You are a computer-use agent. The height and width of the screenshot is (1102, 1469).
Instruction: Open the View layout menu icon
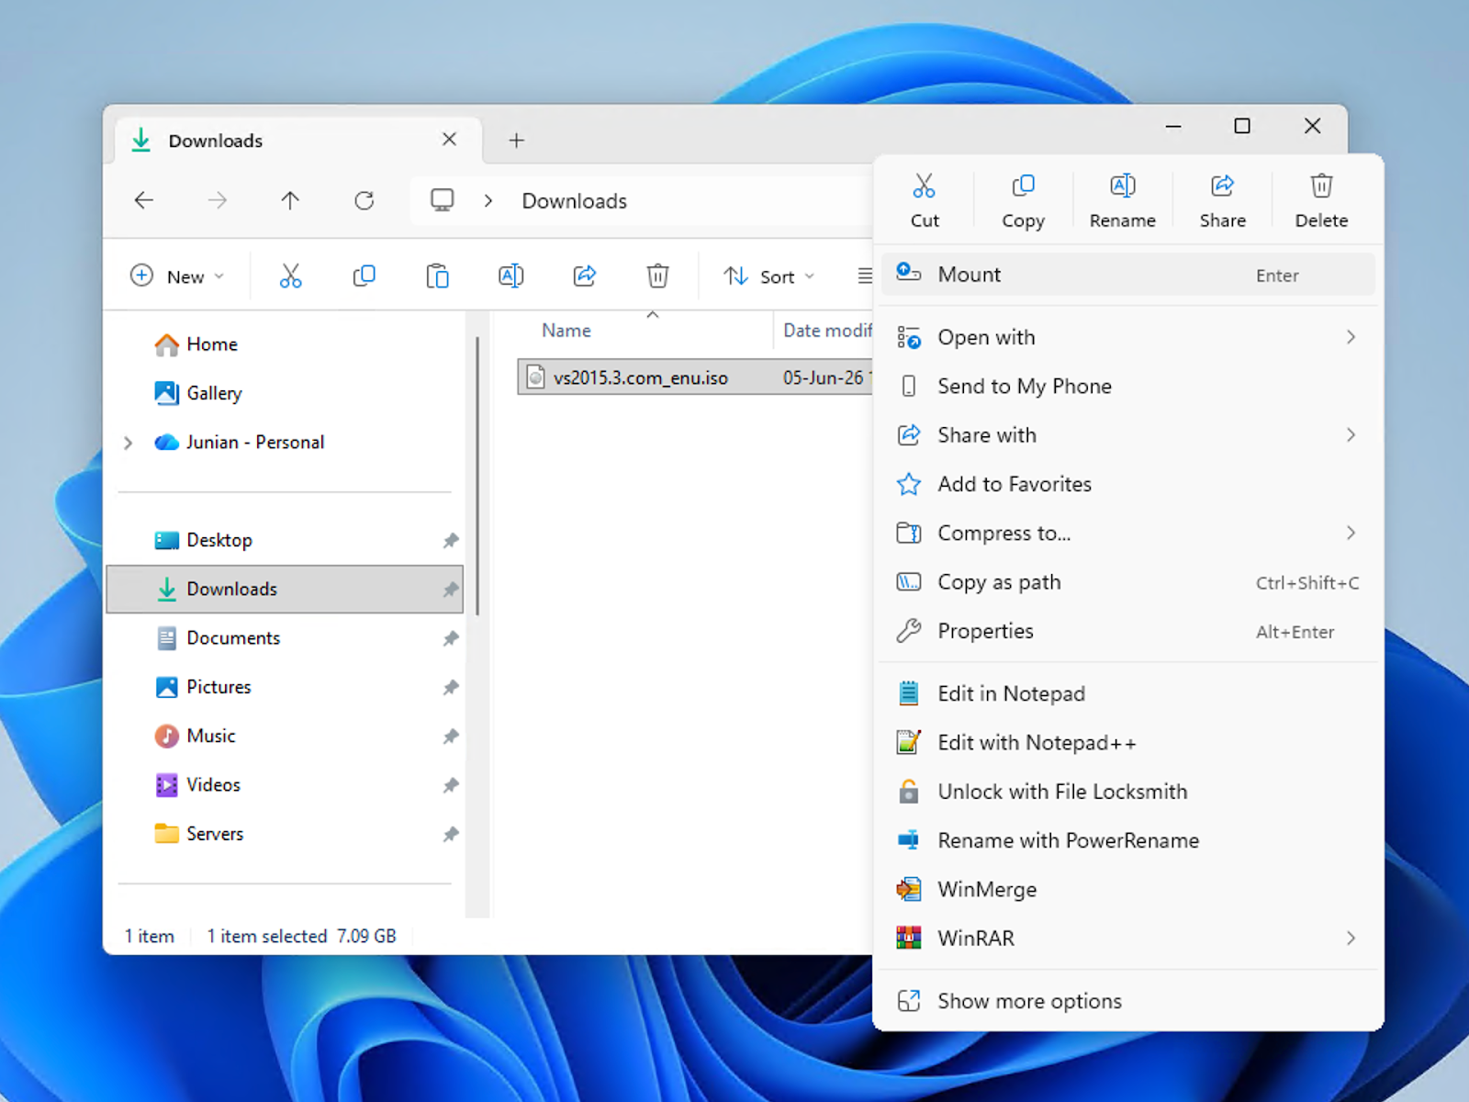[x=864, y=275]
